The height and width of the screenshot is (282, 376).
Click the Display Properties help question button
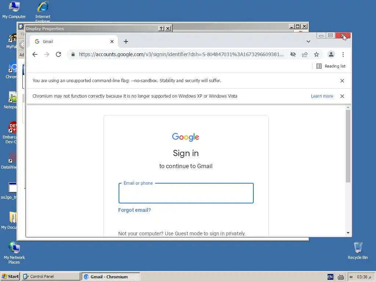161,29
